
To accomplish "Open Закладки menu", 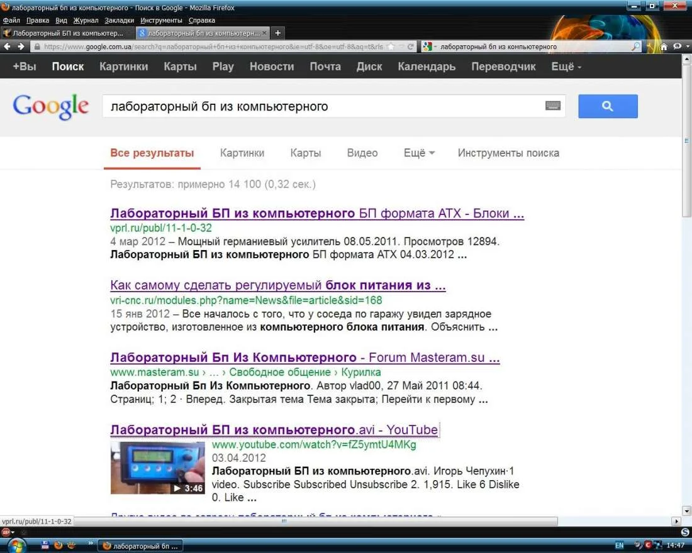I will click(119, 20).
